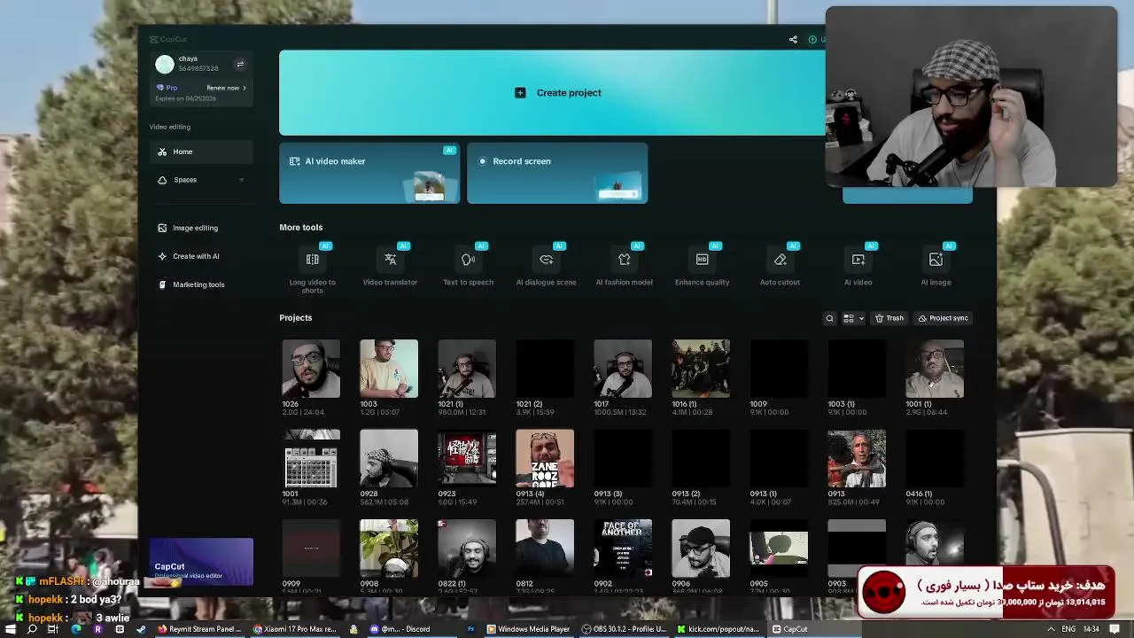This screenshot has width=1134, height=638.
Task: Open the Trash
Action: click(889, 318)
